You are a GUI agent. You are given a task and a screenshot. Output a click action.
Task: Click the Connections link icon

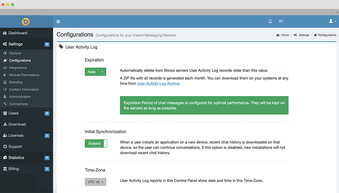click(5, 104)
